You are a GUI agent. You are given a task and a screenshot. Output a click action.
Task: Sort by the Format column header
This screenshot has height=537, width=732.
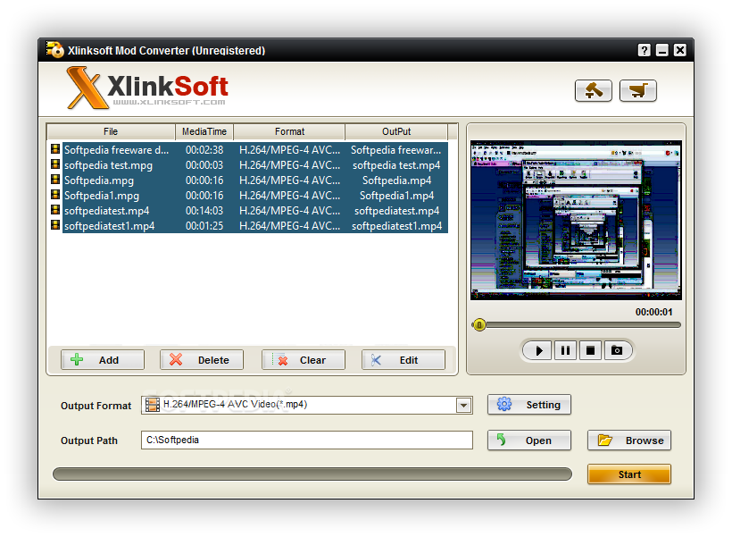pos(289,132)
